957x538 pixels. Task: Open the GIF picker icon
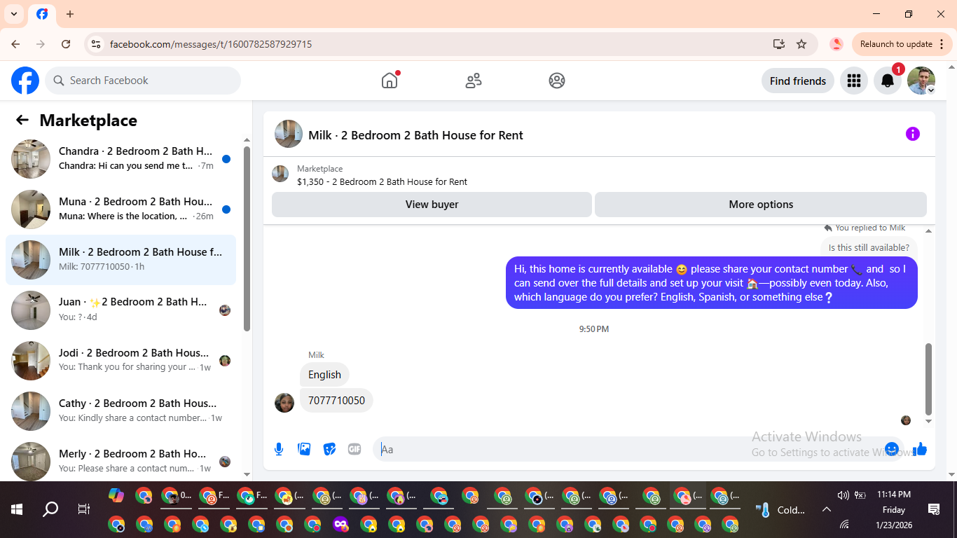pos(354,449)
